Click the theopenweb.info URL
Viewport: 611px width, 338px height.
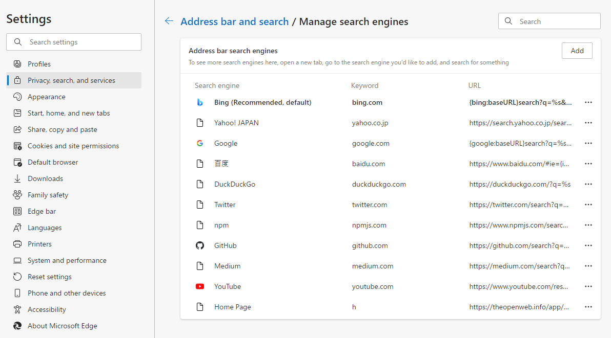[519, 307]
